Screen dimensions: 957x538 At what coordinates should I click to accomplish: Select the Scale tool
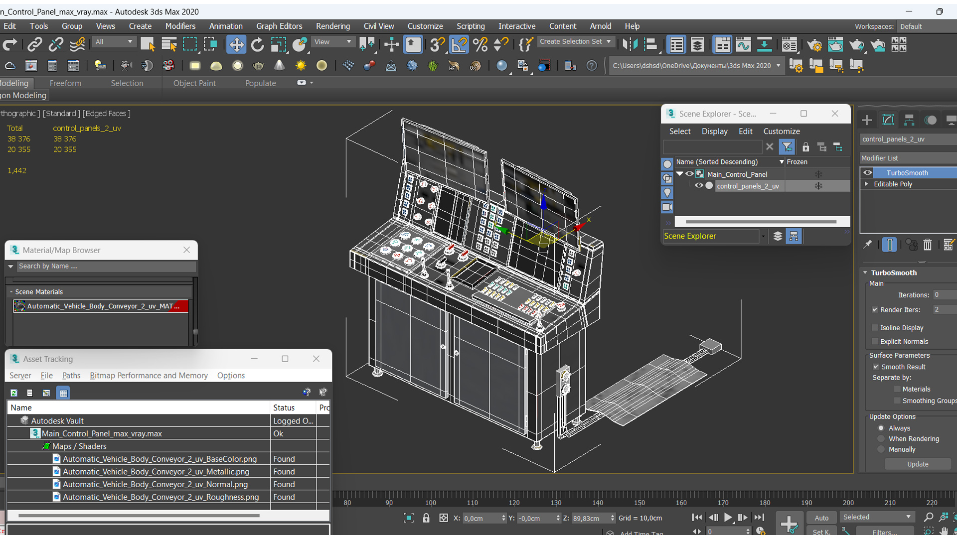pyautogui.click(x=279, y=45)
